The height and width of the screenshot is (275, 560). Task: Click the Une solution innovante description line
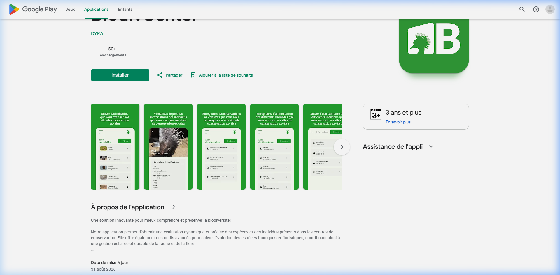tap(161, 220)
